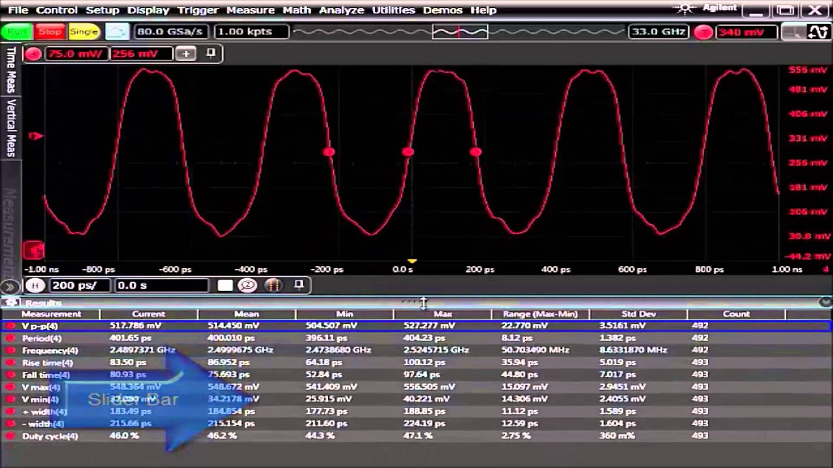The width and height of the screenshot is (833, 468).
Task: Click the 200 ps/ timebase scale field
Action: point(79,285)
